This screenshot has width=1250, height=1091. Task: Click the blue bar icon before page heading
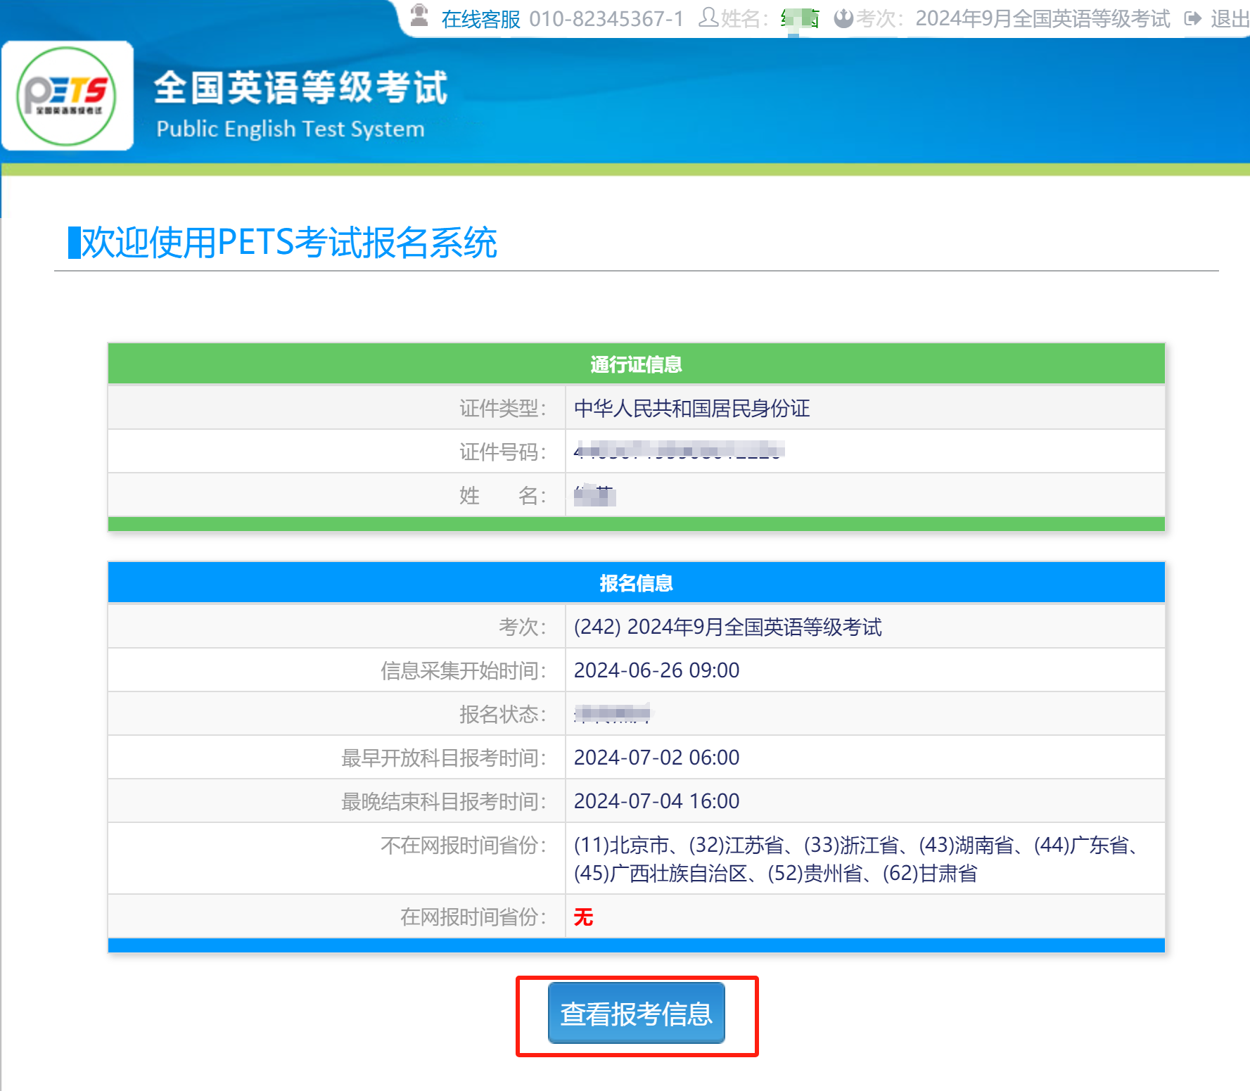[x=74, y=243]
